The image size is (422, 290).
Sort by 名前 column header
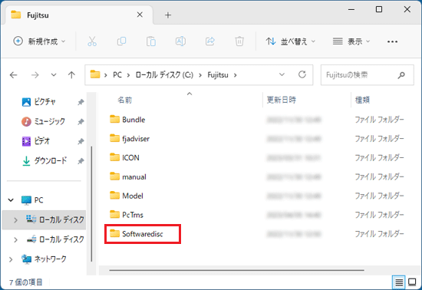tap(124, 101)
